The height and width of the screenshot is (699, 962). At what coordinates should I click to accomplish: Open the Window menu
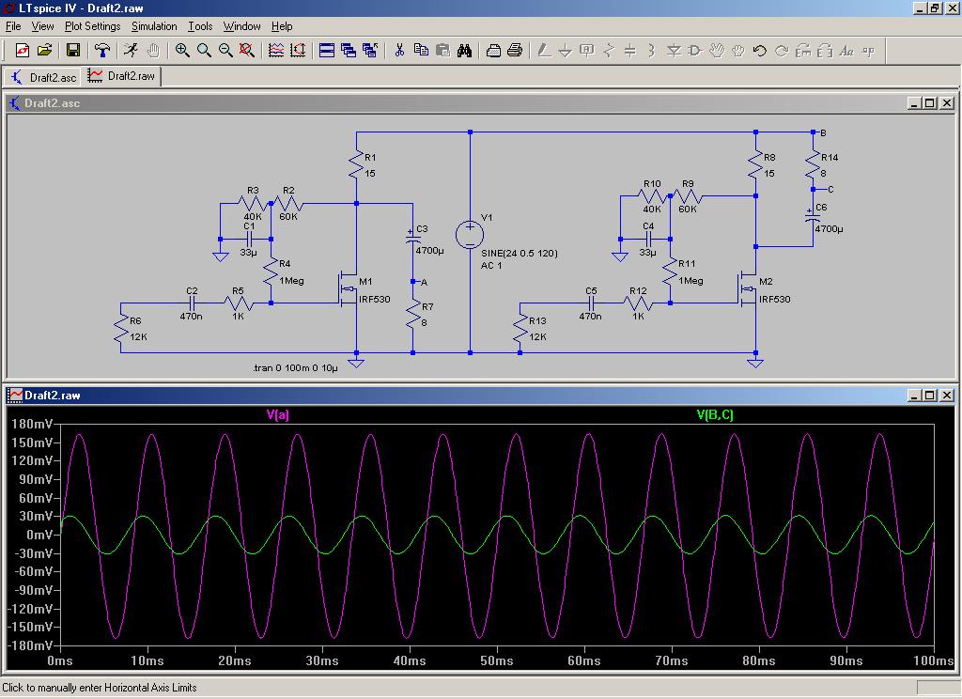tap(241, 26)
